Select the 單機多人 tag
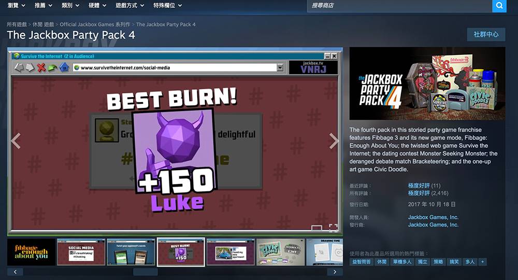Viewport: 518px width, 280px height. 402,262
